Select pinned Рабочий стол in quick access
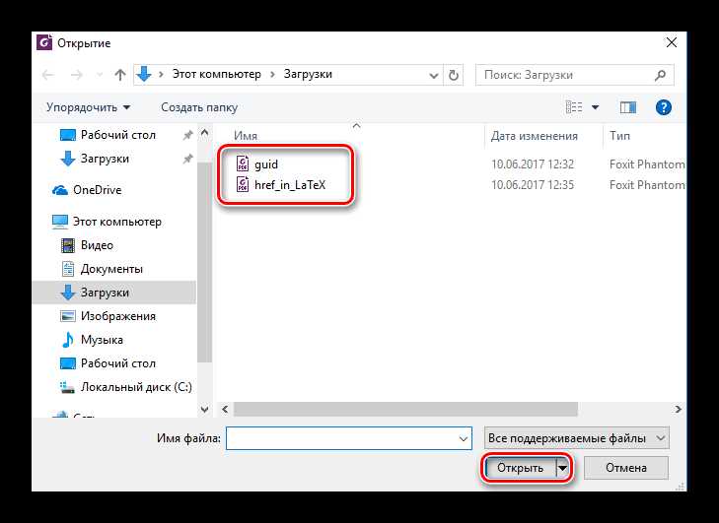719x523 pixels. [117, 135]
